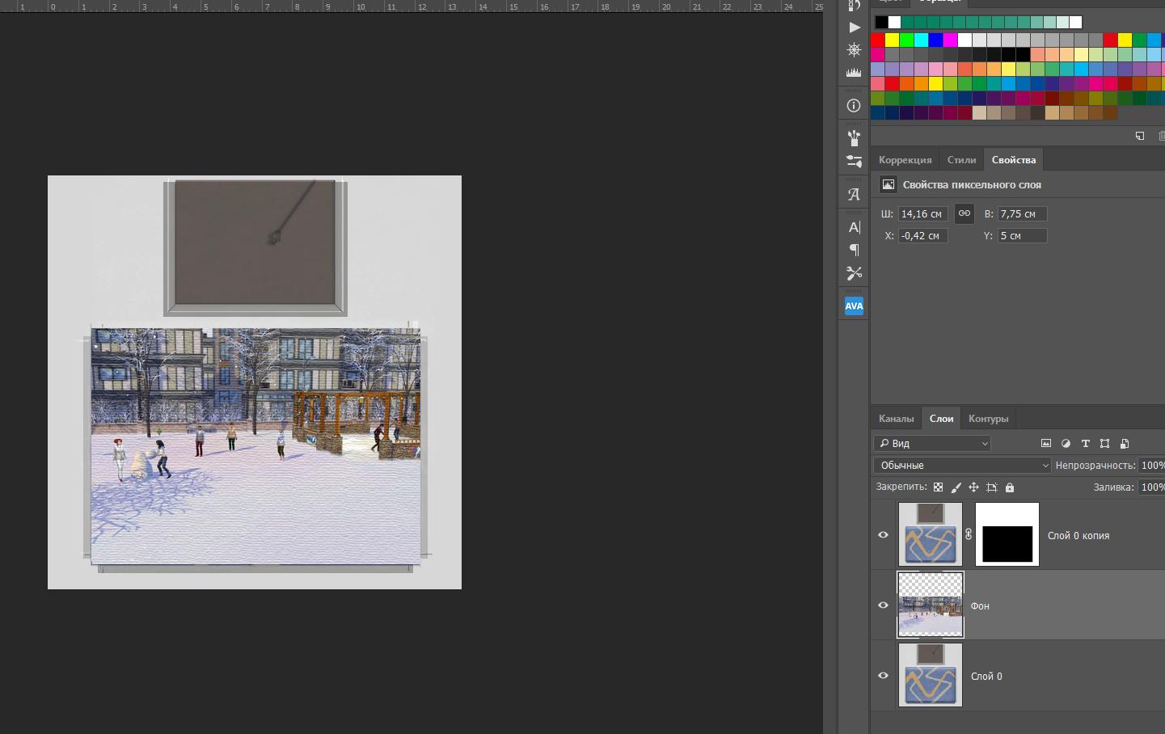The image size is (1165, 734).
Task: Click the link width and height icon
Action: coord(964,213)
